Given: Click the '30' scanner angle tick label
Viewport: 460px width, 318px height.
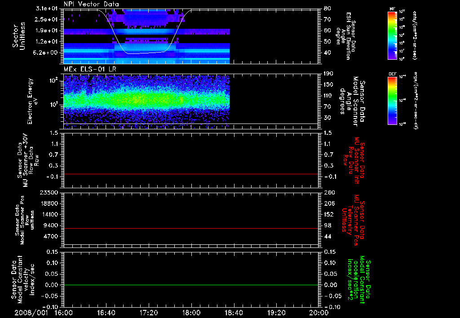Looking at the screenshot, I should [x=327, y=118].
